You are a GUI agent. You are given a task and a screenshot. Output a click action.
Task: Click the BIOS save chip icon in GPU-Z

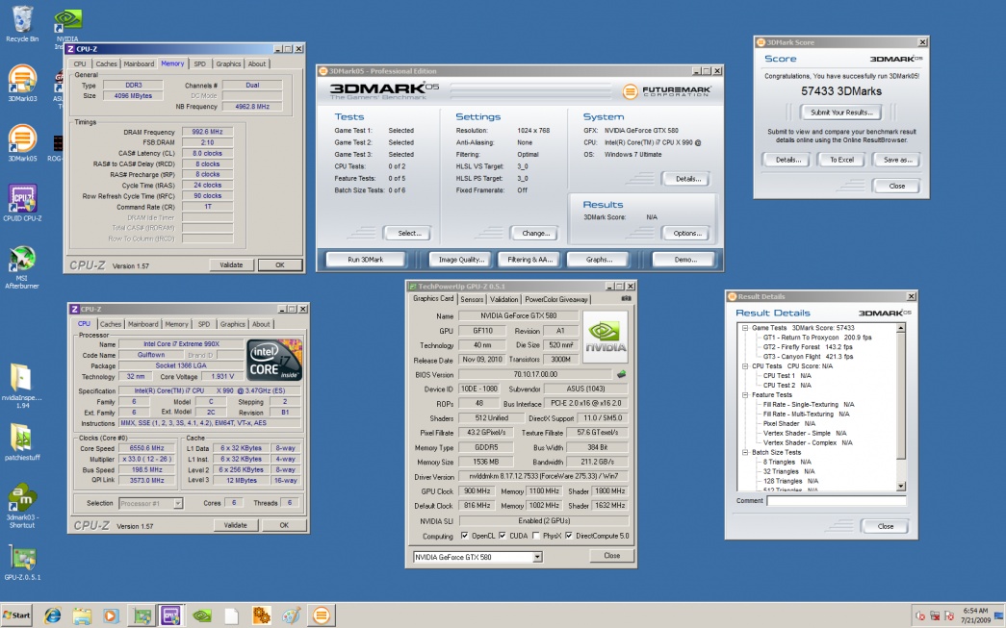pos(621,374)
